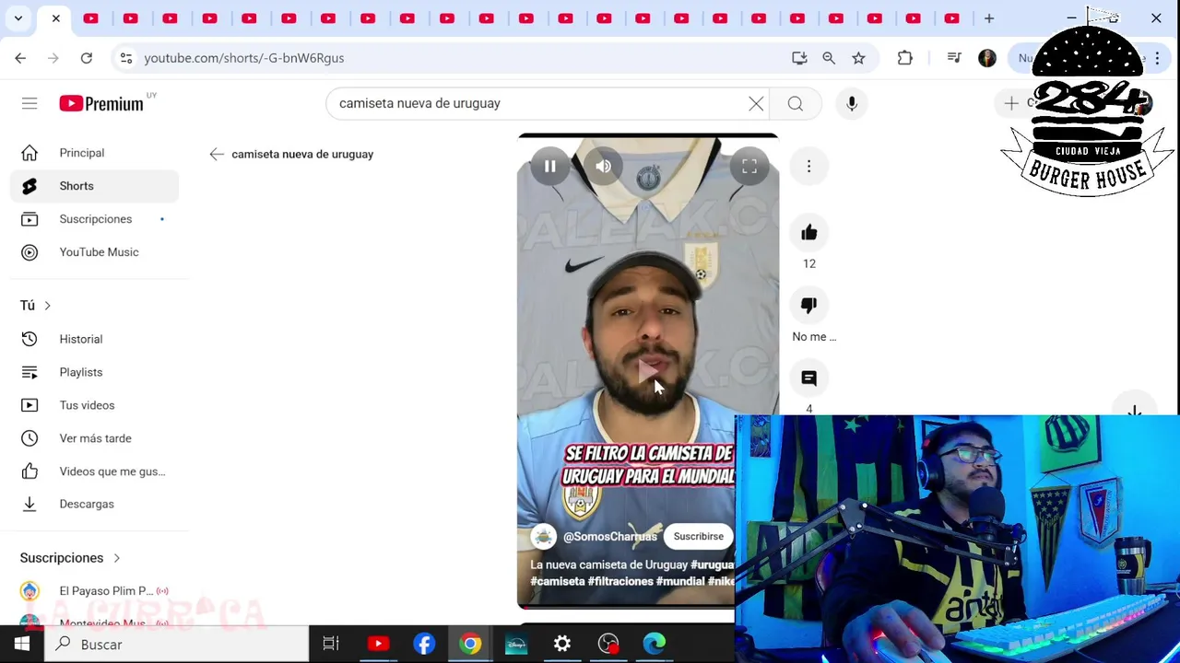The image size is (1180, 663).
Task: Open Chrome extensions puzzle icon
Action: point(905,58)
